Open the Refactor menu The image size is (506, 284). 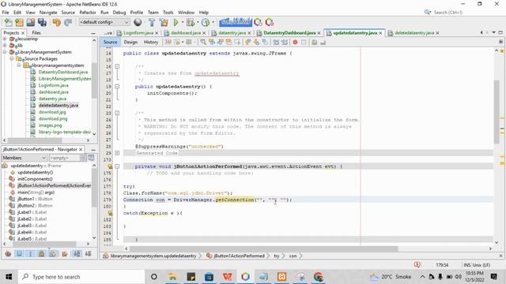pos(88,13)
